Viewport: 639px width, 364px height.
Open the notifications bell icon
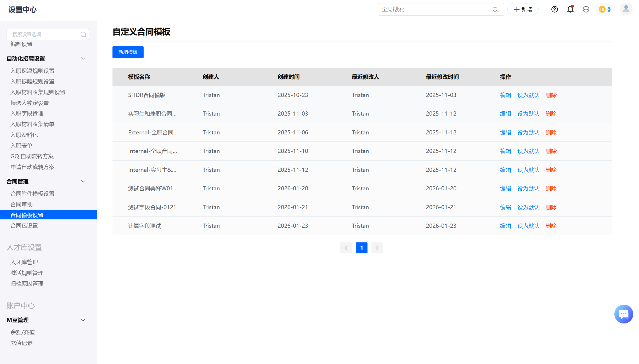[x=570, y=9]
